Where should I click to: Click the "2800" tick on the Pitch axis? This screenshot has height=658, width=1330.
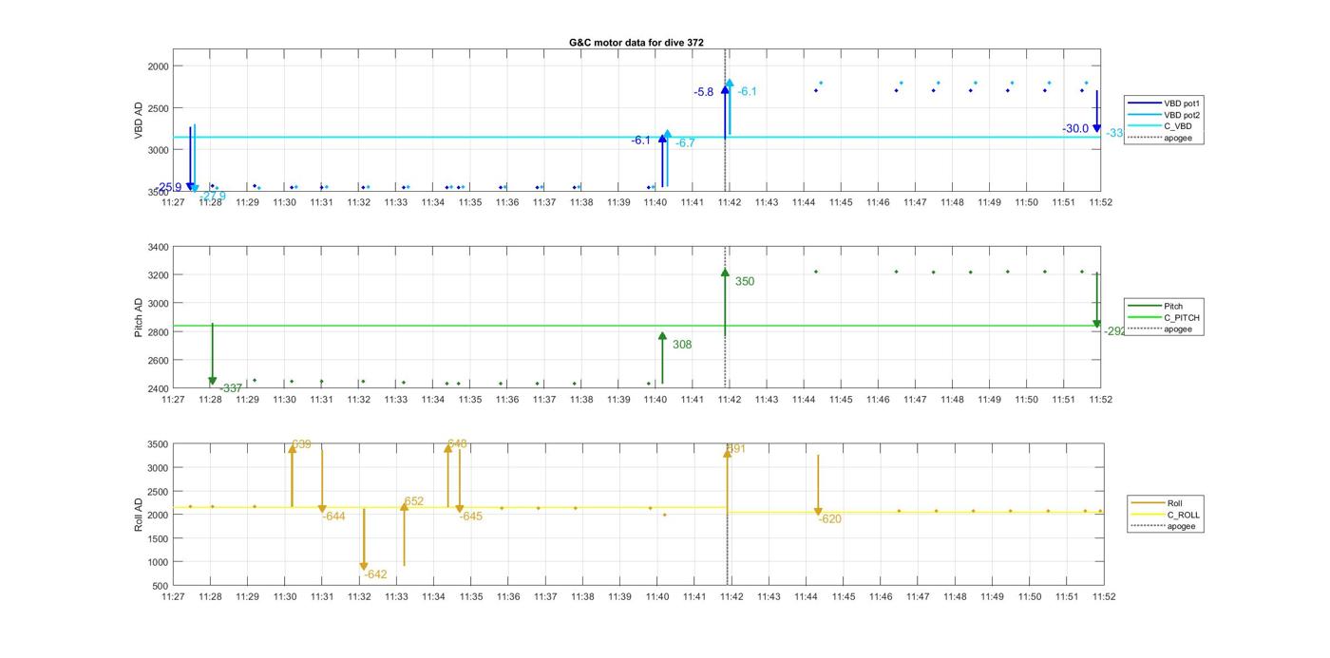click(158, 332)
